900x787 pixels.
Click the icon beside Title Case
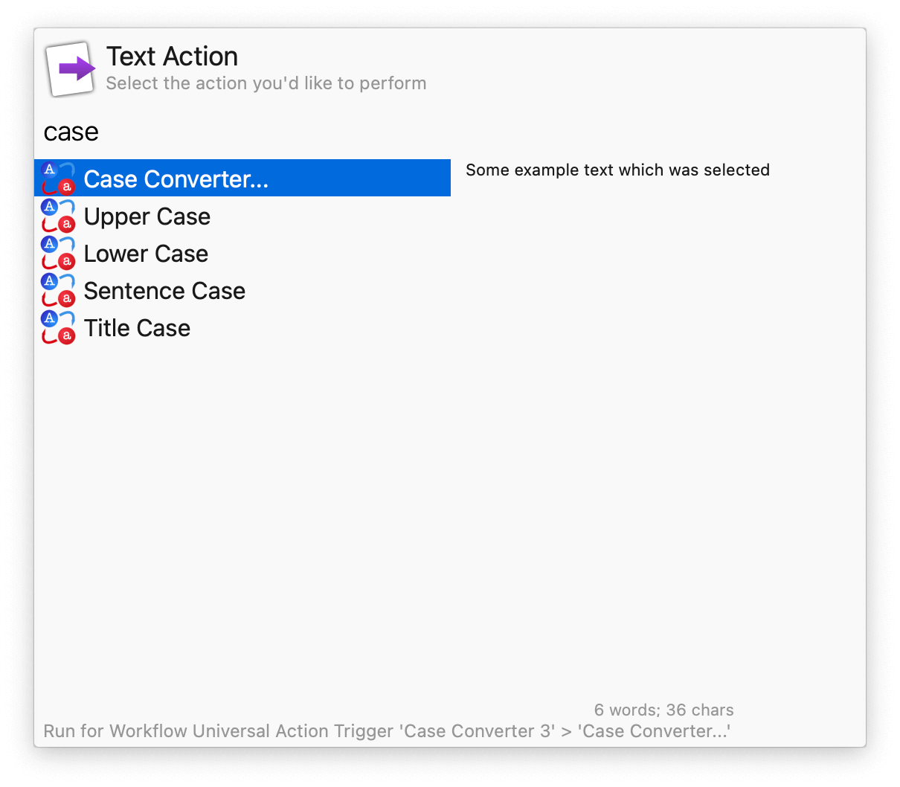click(x=58, y=327)
